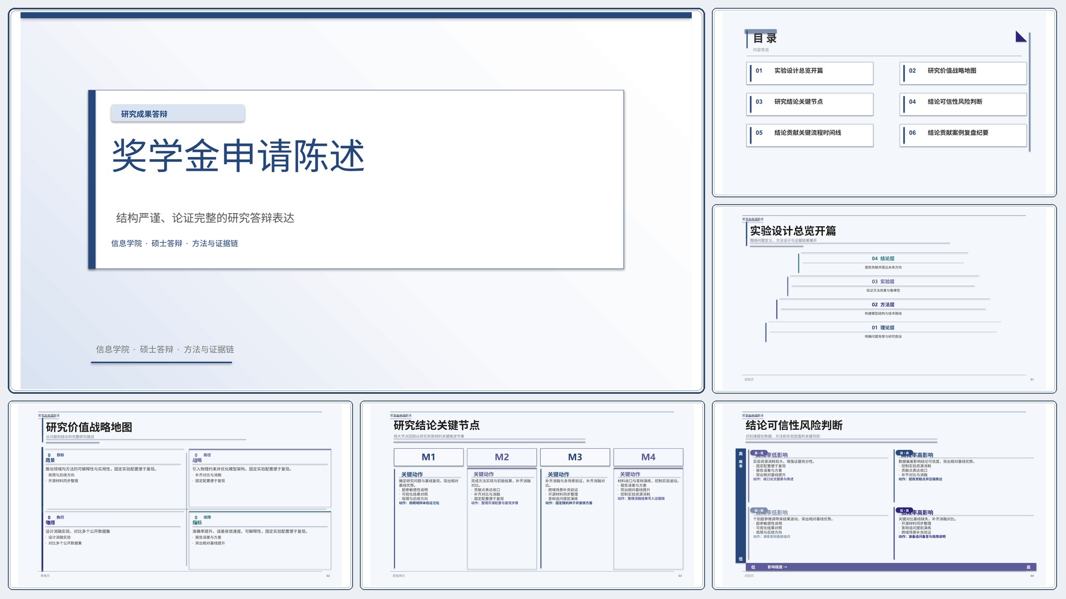1066x599 pixels.
Task: Open the 研究价值战略地图 slide title
Action: pos(89,427)
